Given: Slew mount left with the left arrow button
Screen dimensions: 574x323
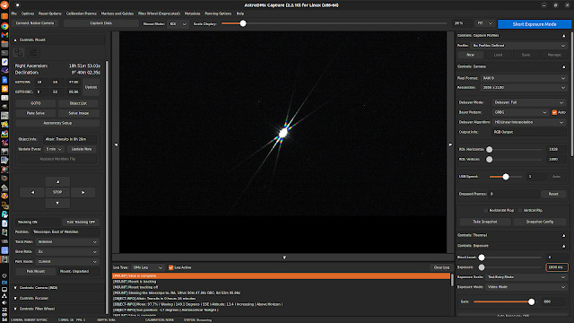Looking at the screenshot, I should [32, 192].
